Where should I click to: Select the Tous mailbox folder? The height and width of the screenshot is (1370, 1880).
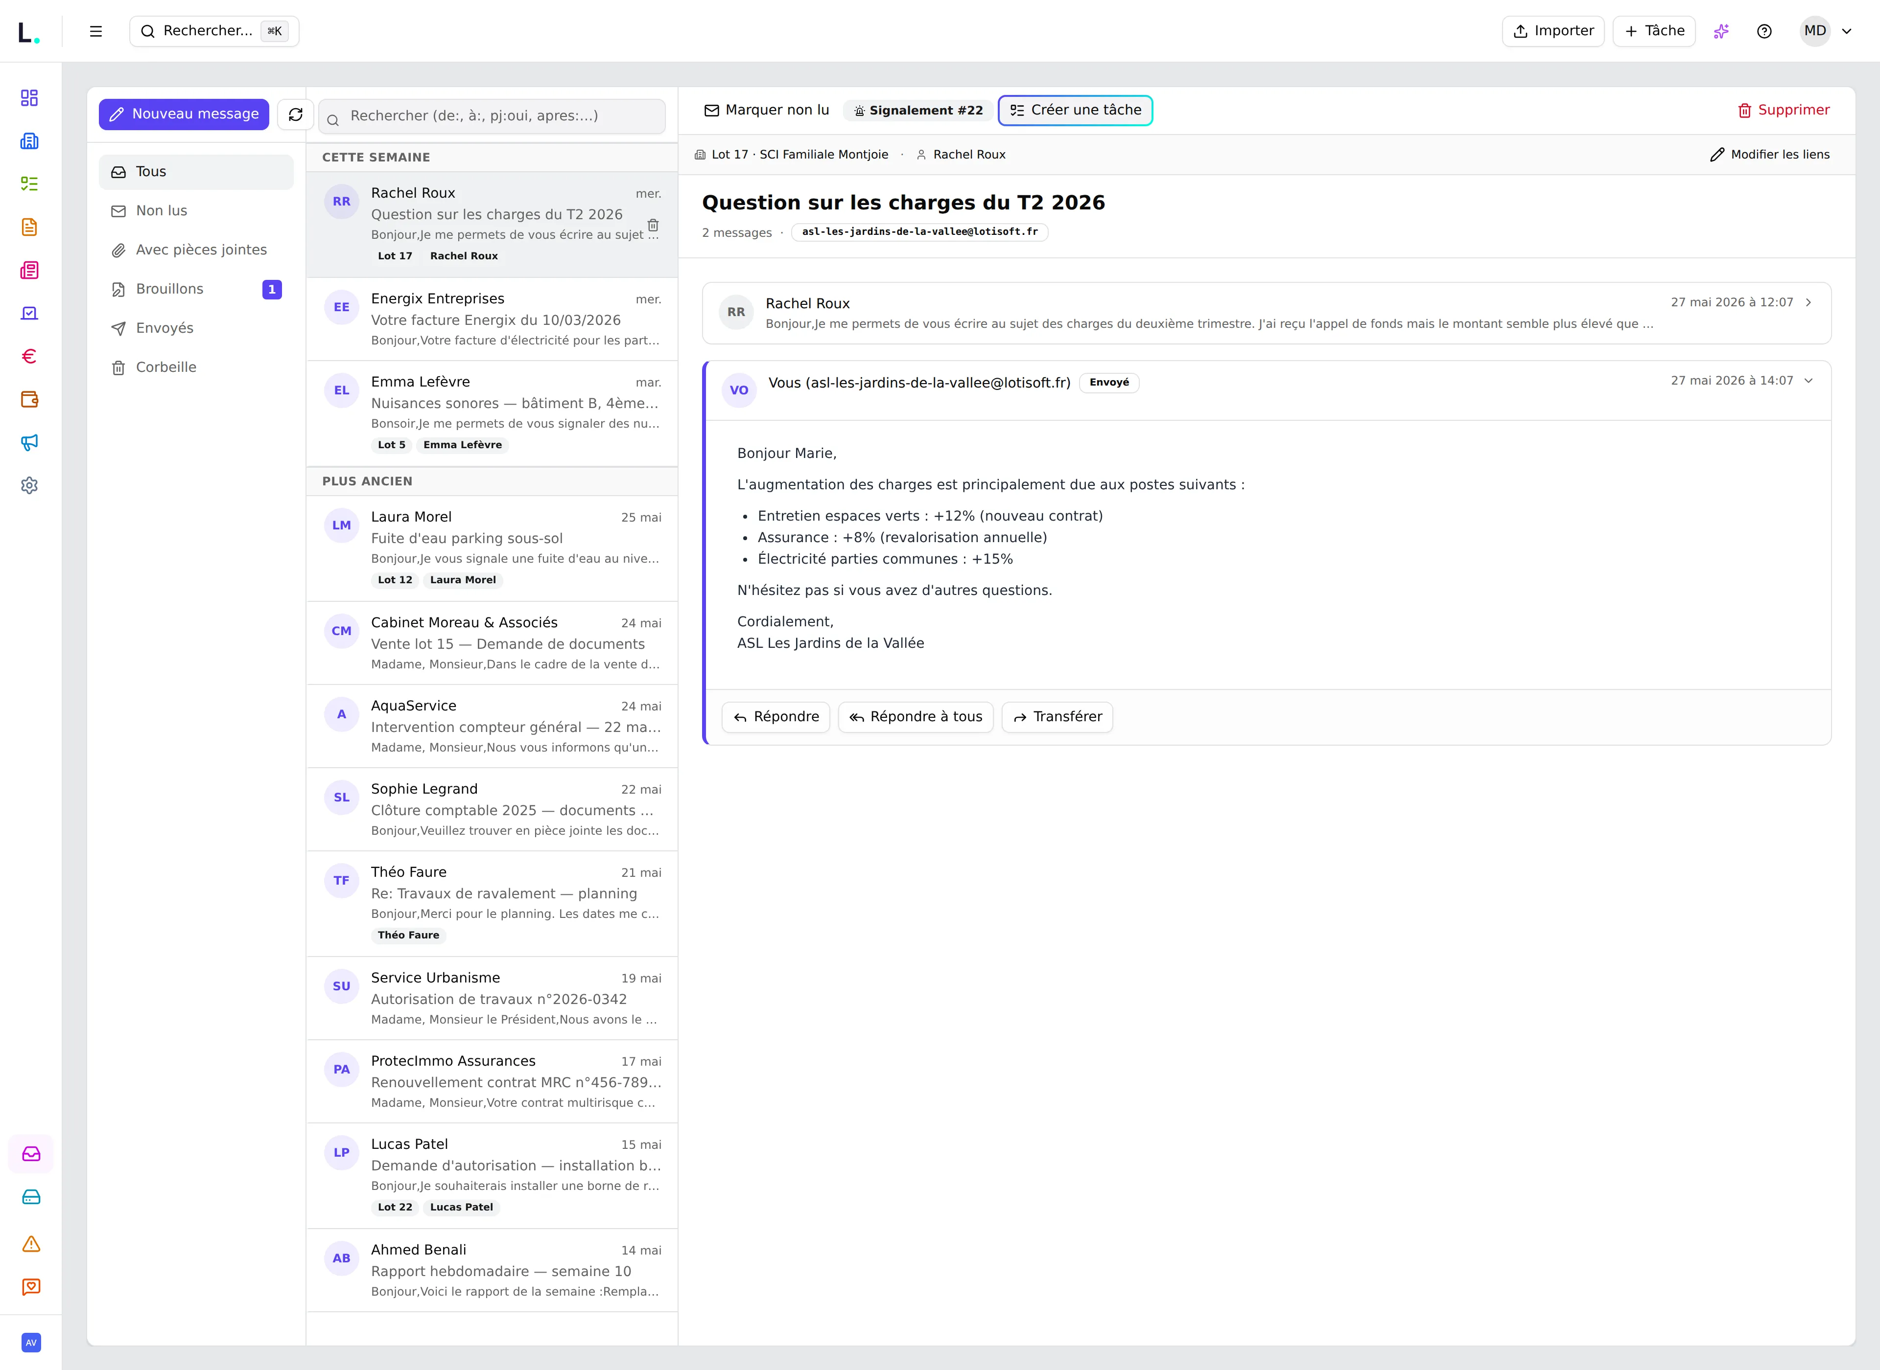196,172
